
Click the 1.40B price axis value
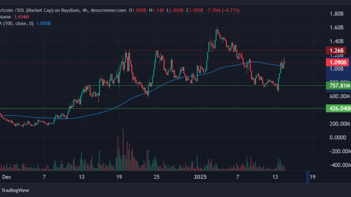click(x=337, y=41)
